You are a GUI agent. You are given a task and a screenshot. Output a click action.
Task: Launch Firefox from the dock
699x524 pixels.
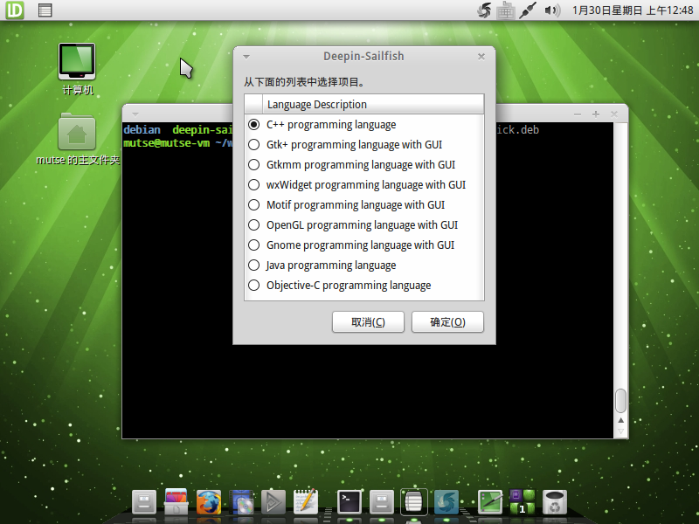209,502
